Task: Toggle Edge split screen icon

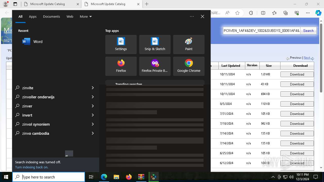Action: coord(263,13)
